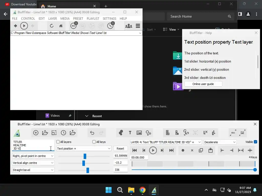Click the home icon in BluffTitler toolbar
The height and width of the screenshot is (196, 262).
pos(61,26)
